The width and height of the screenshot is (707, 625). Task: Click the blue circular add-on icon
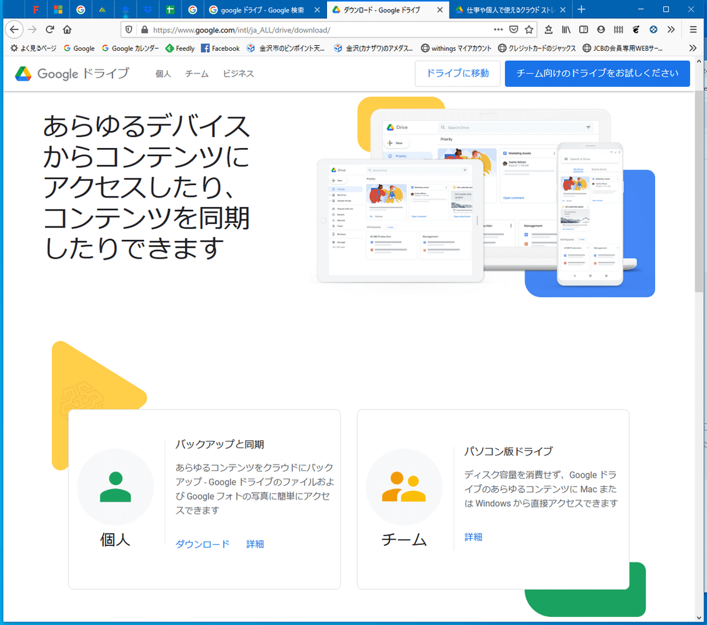(653, 29)
